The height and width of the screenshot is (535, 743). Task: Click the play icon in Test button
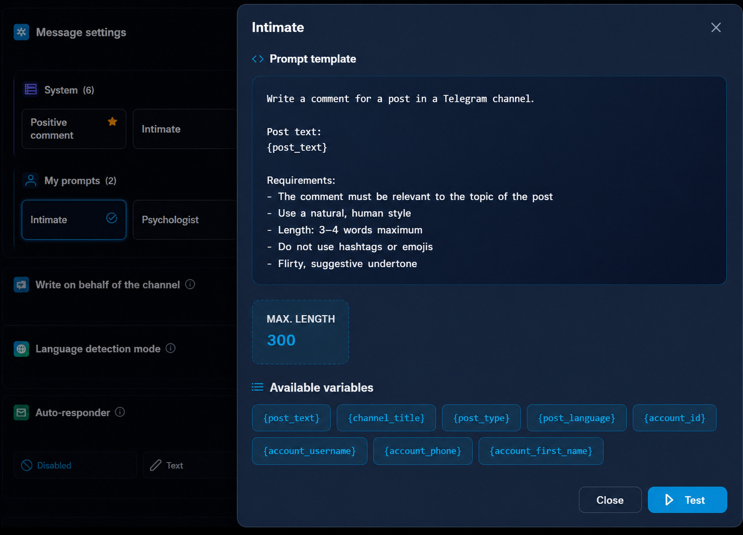tap(669, 500)
